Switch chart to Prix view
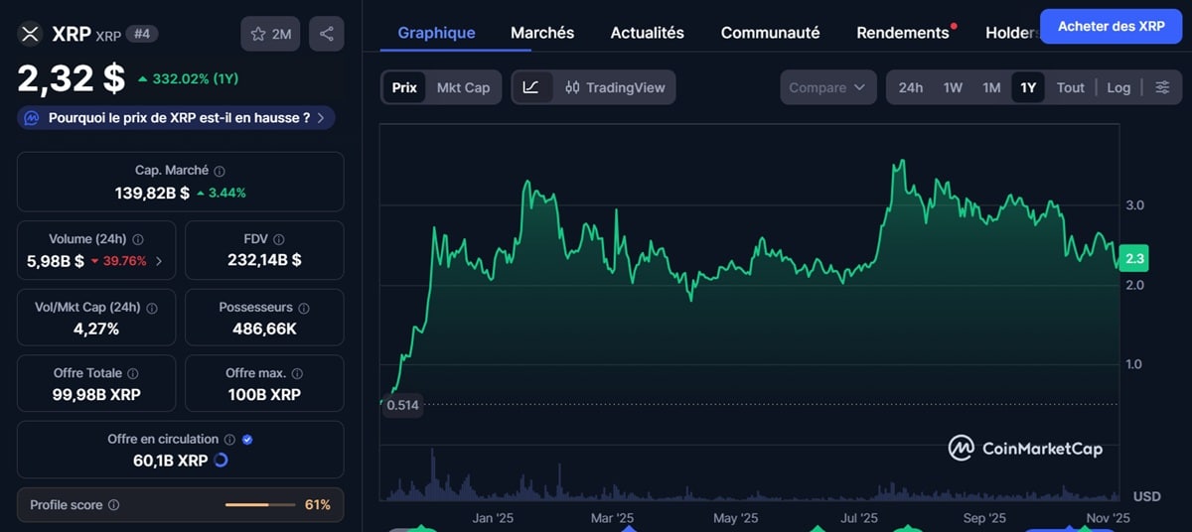The width and height of the screenshot is (1192, 532). [x=404, y=87]
